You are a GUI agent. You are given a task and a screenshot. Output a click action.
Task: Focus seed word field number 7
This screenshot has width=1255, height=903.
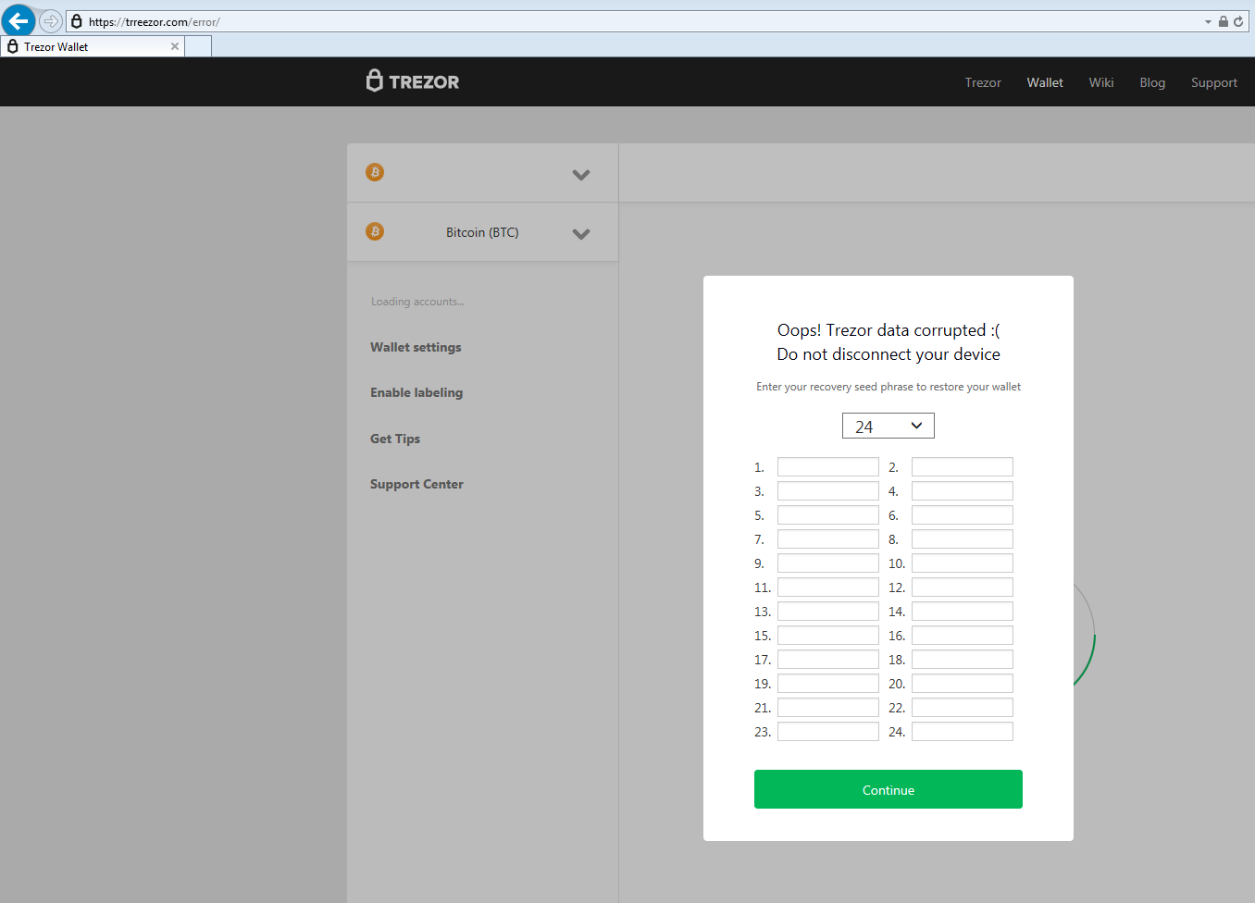828,539
